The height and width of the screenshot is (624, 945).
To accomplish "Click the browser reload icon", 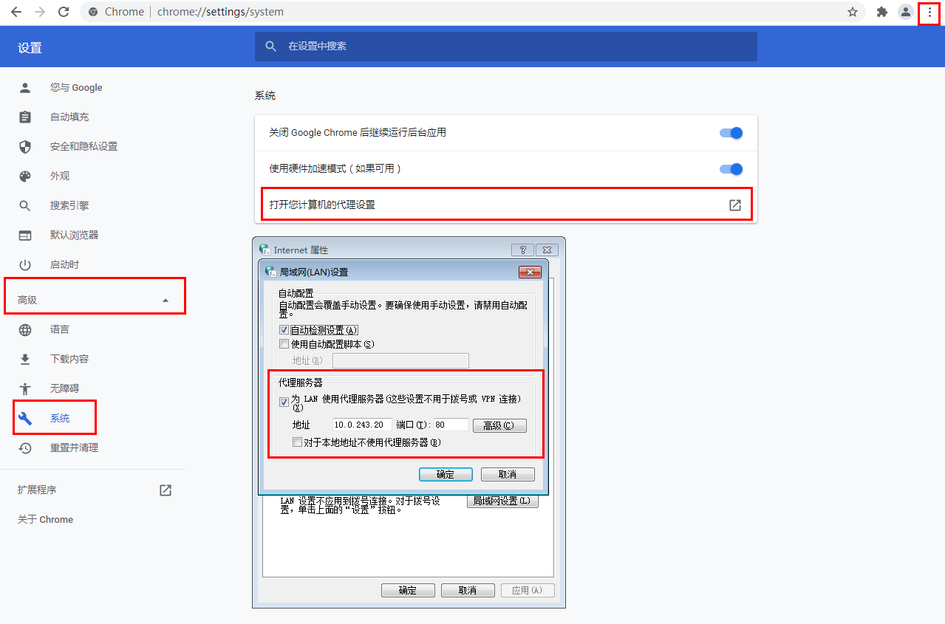I will pos(64,12).
